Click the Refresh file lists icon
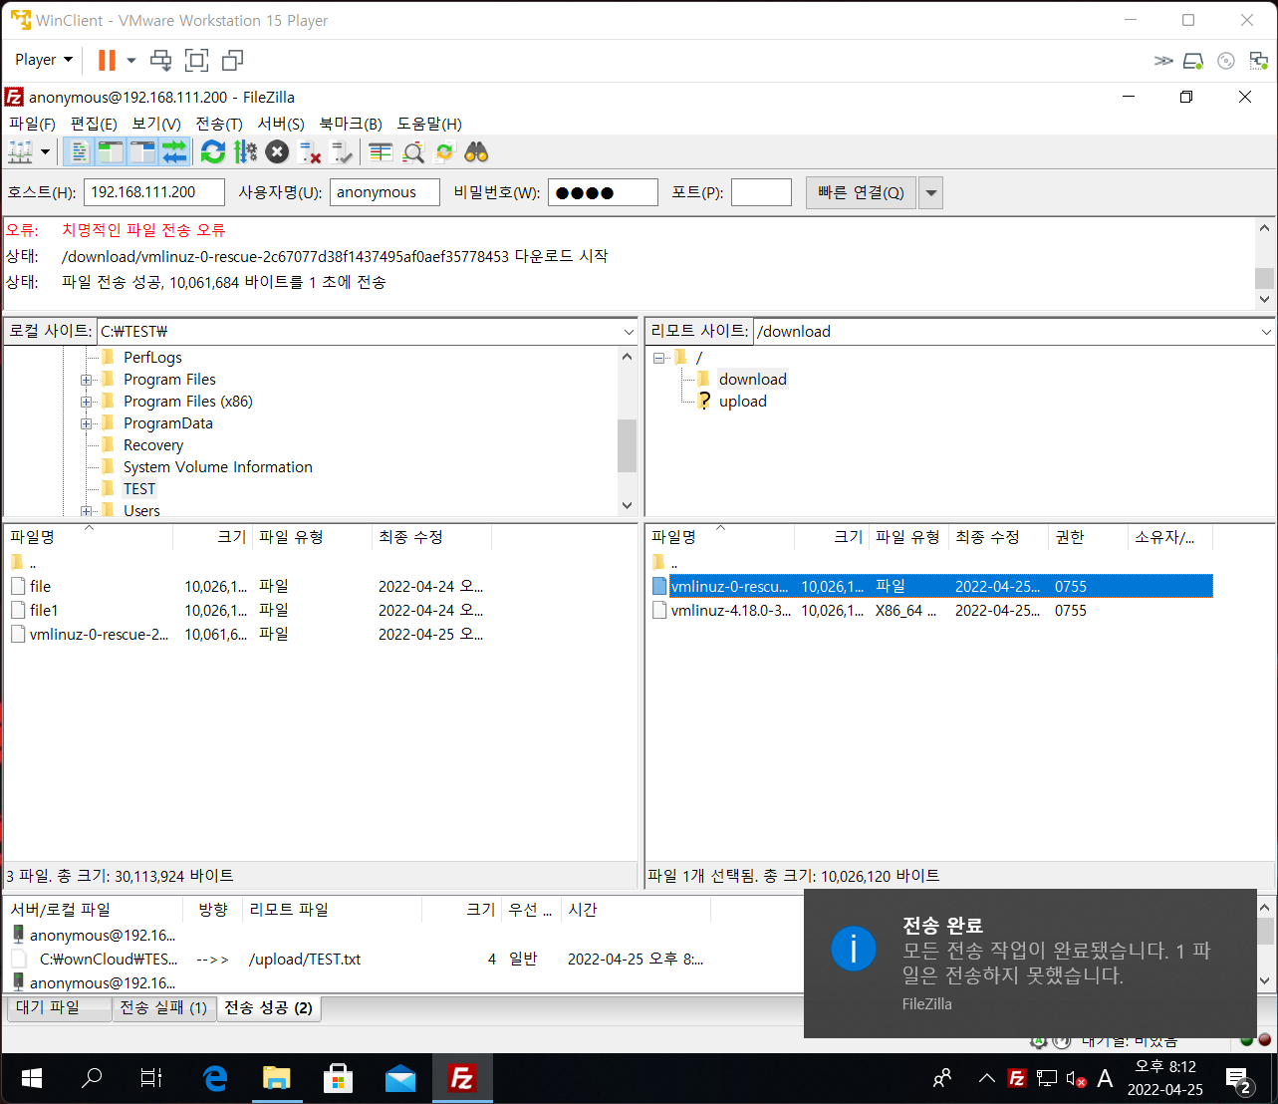 coord(213,152)
